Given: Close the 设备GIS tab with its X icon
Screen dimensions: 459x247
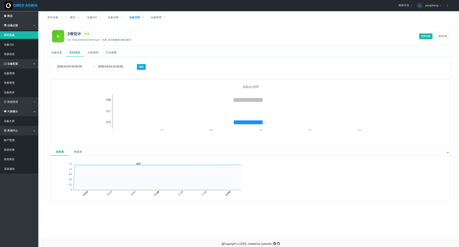Looking at the screenshot, I should coord(100,18).
